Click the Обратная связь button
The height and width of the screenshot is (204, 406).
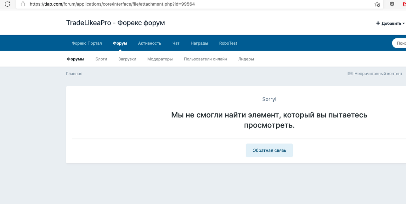(269, 150)
